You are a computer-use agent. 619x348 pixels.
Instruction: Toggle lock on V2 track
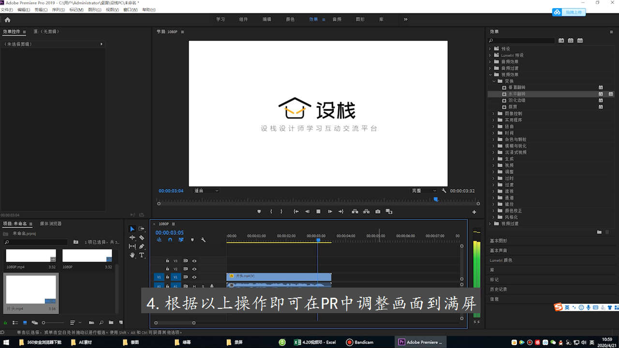click(x=168, y=269)
